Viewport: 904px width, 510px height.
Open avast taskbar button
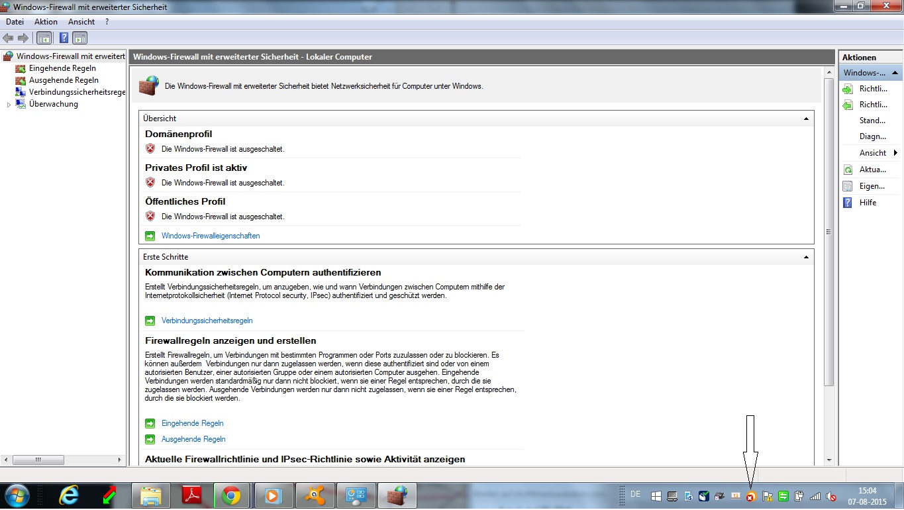[314, 495]
